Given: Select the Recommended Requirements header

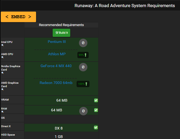Looking at the screenshot, I should [x=61, y=25].
